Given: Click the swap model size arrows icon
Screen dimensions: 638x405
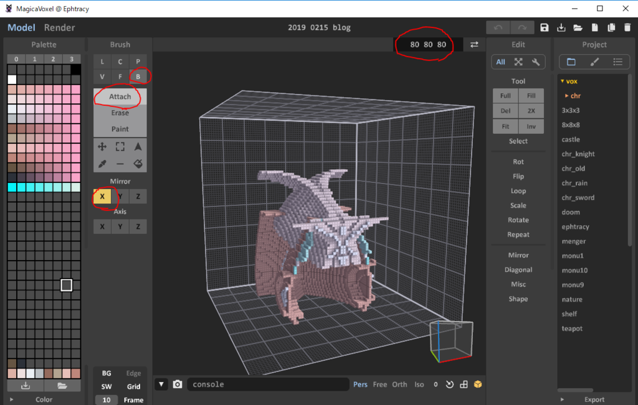Looking at the screenshot, I should click(x=474, y=45).
